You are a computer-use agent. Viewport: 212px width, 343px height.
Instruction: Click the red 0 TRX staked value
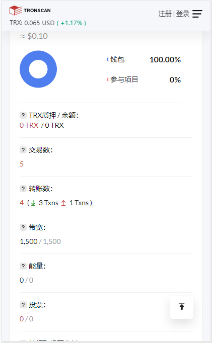point(29,125)
